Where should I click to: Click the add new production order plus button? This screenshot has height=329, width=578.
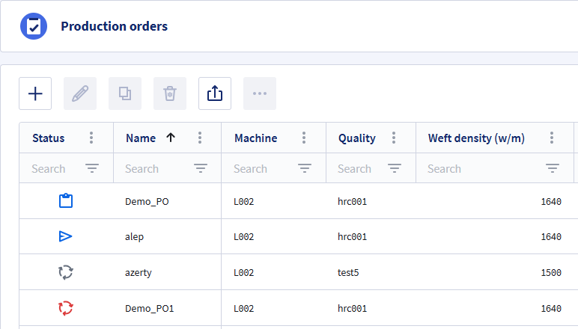click(35, 93)
